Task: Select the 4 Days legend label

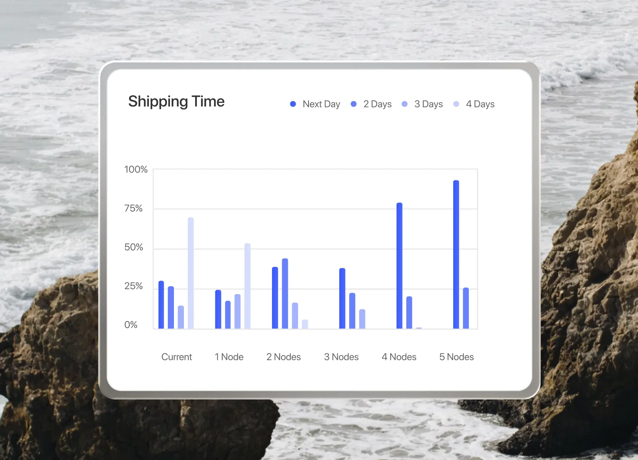Action: click(x=480, y=104)
